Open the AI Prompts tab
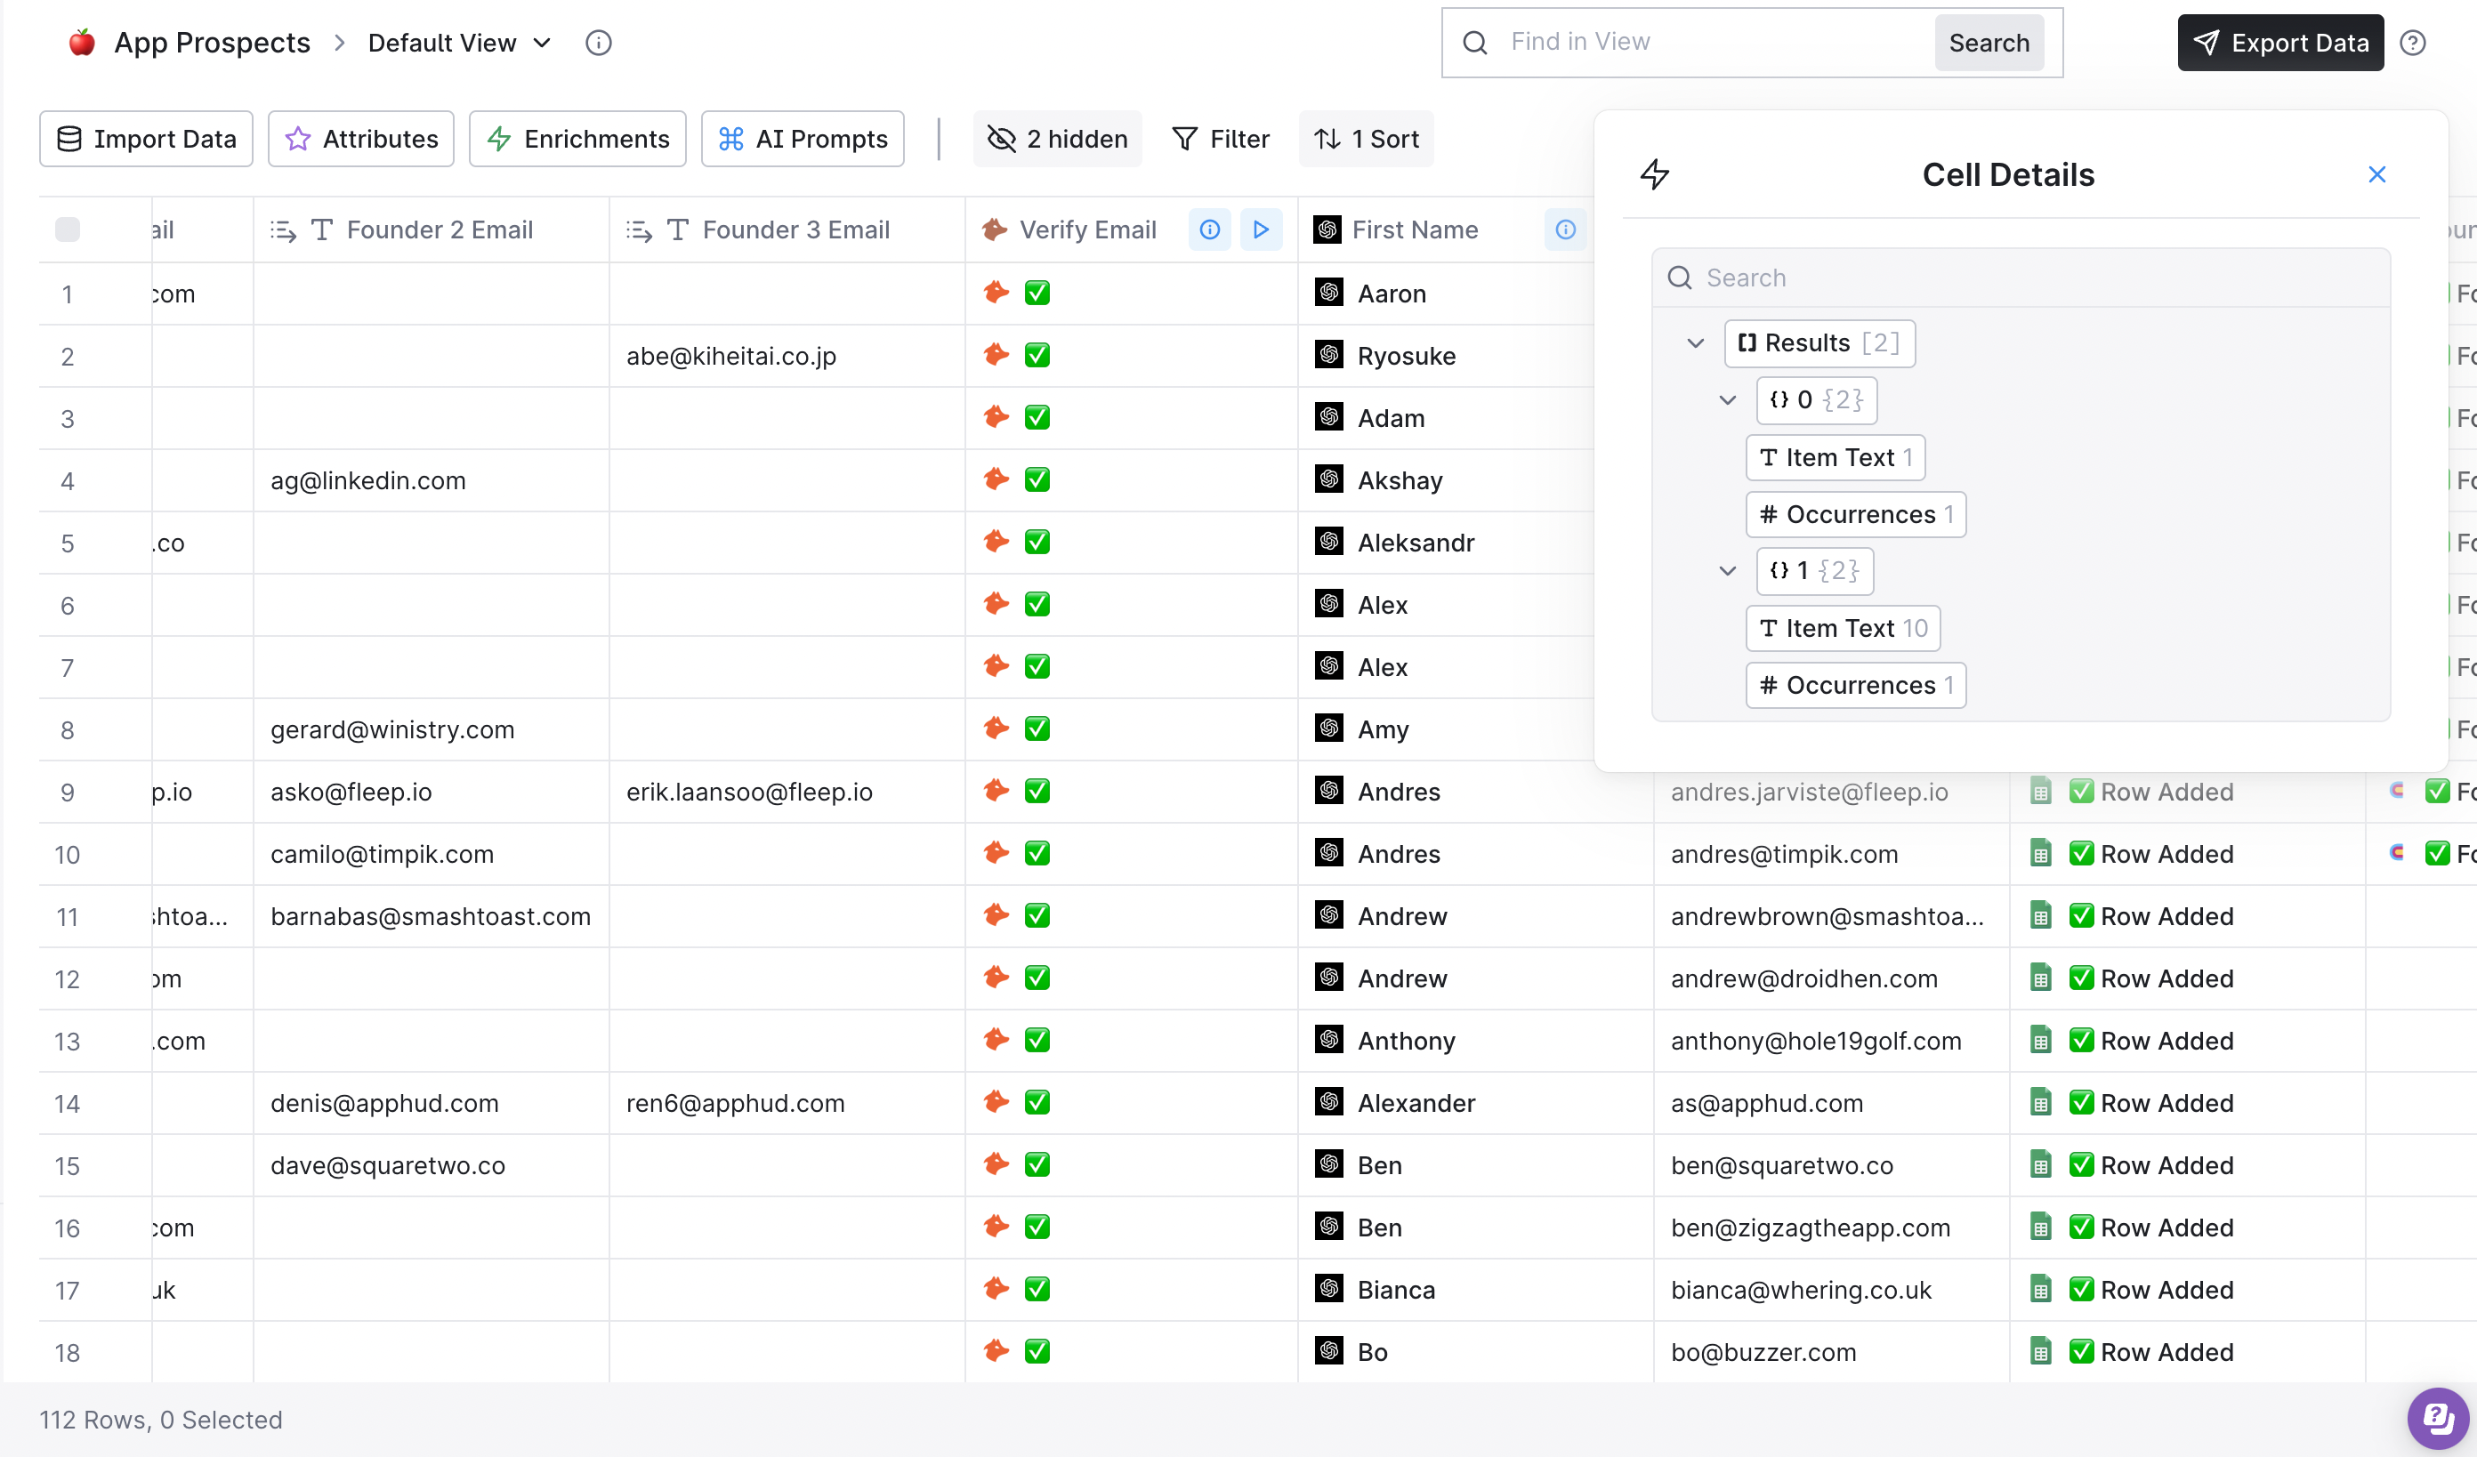 click(803, 140)
